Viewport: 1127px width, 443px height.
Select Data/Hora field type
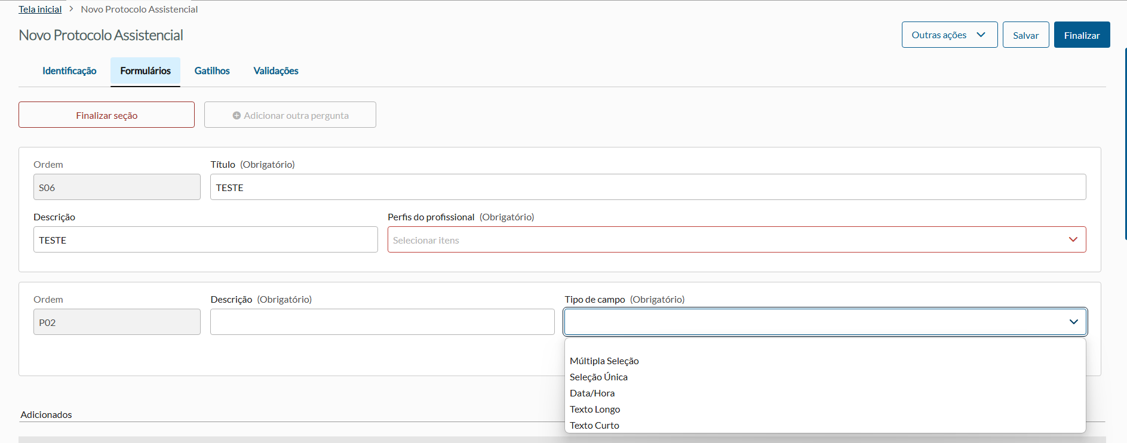point(592,393)
